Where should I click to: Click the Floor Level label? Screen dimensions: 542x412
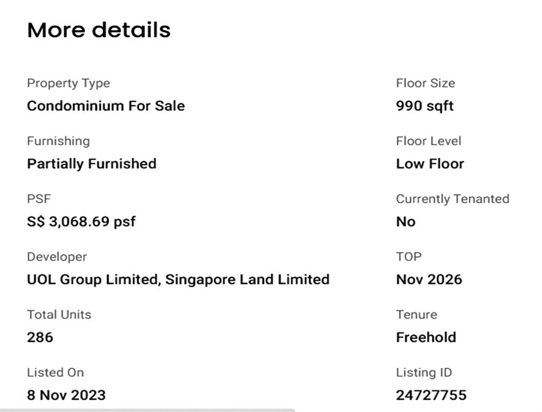pos(429,141)
